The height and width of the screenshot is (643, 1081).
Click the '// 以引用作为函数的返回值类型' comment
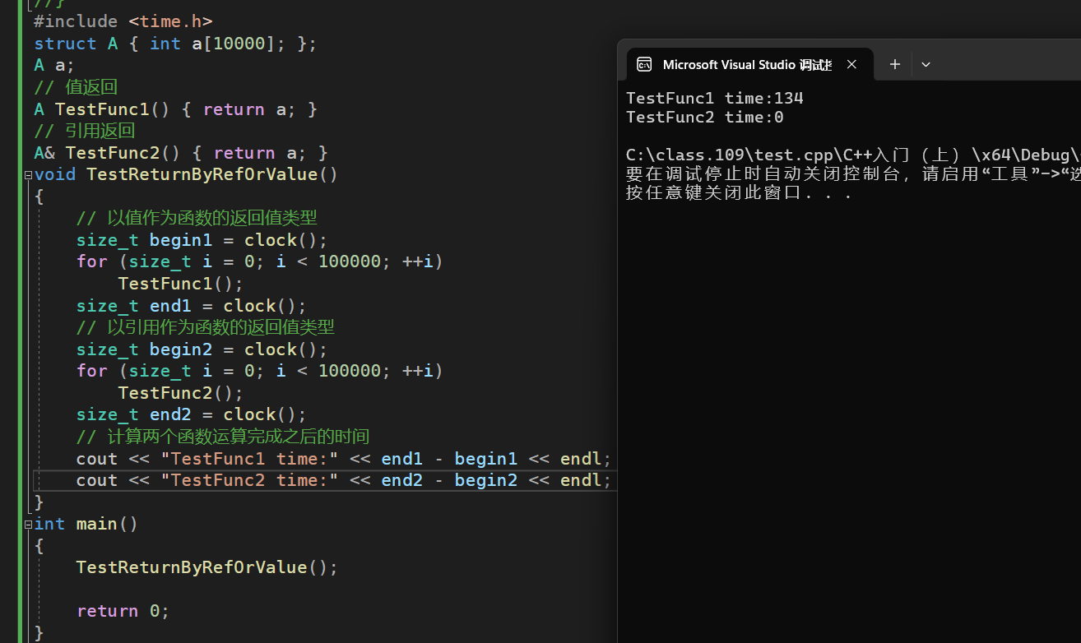pyautogui.click(x=205, y=327)
